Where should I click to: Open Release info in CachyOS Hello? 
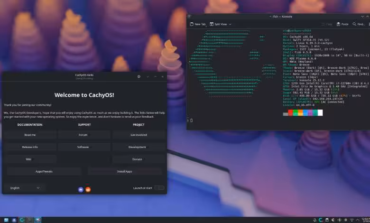pyautogui.click(x=30, y=147)
